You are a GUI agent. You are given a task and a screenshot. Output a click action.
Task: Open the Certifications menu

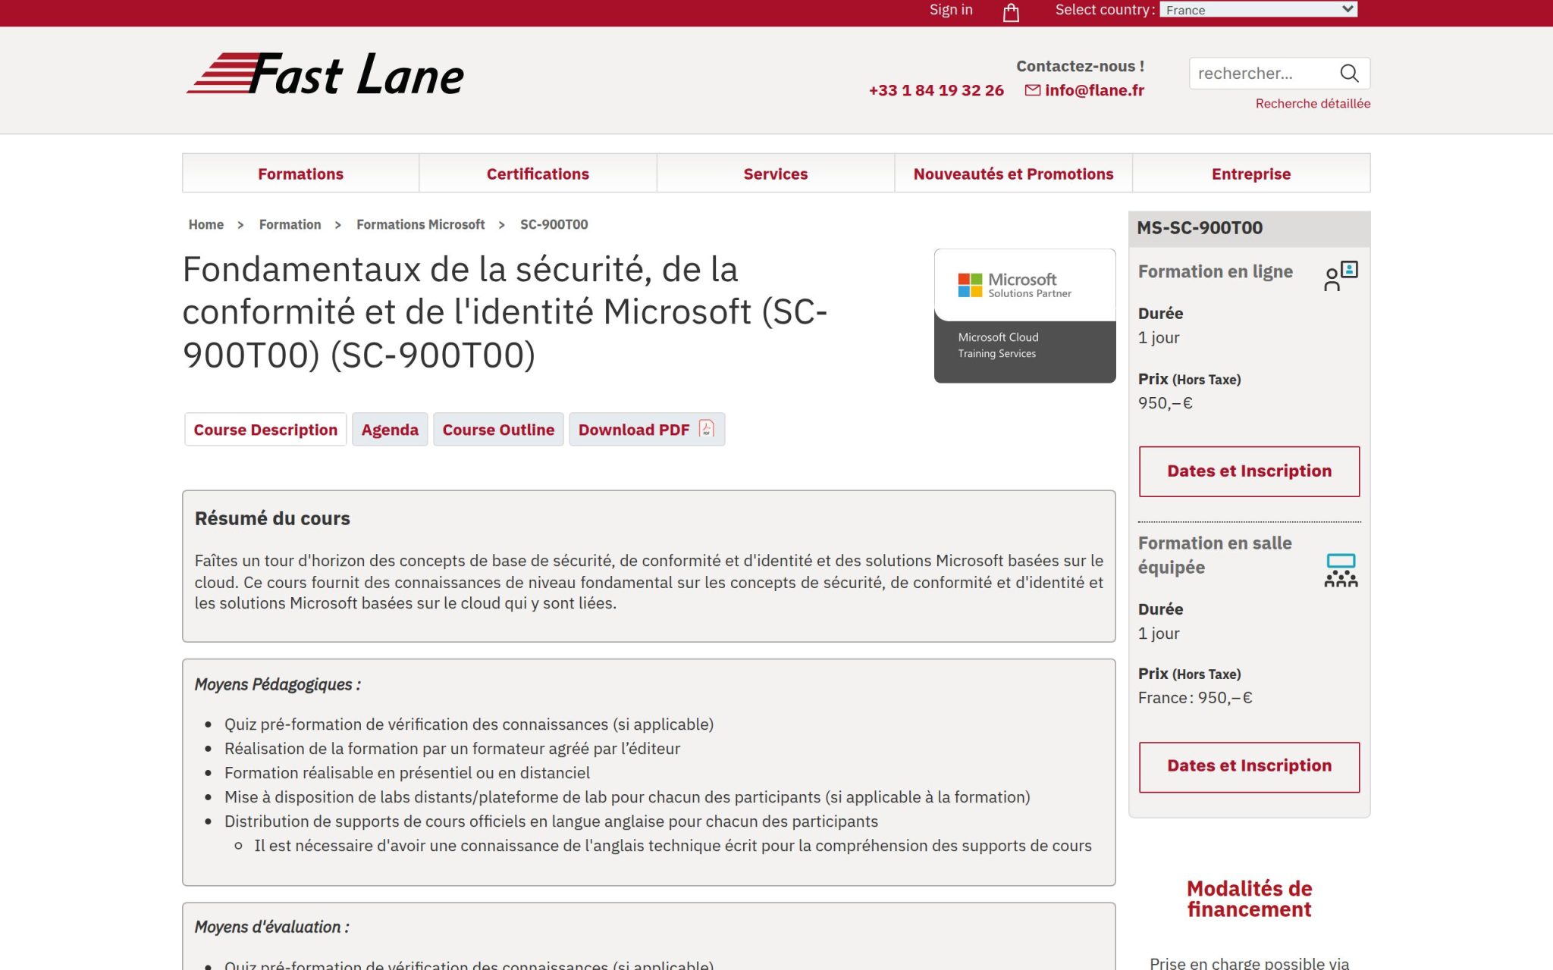(x=538, y=174)
